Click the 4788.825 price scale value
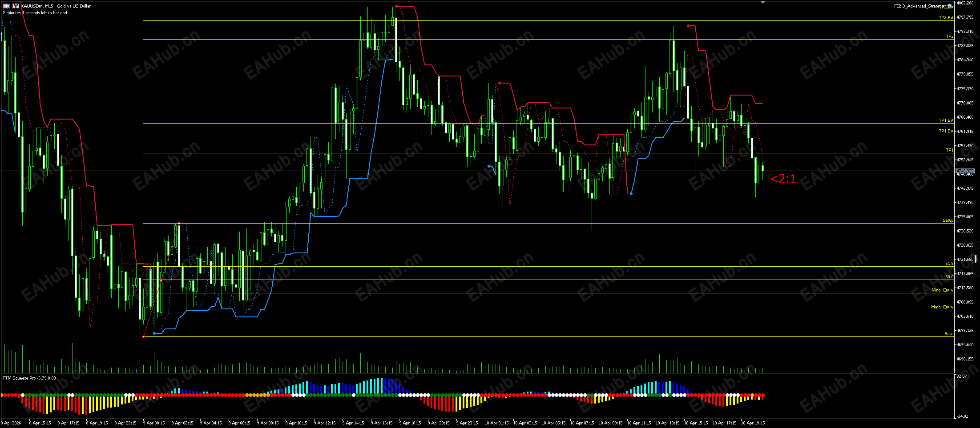 pyautogui.click(x=965, y=46)
